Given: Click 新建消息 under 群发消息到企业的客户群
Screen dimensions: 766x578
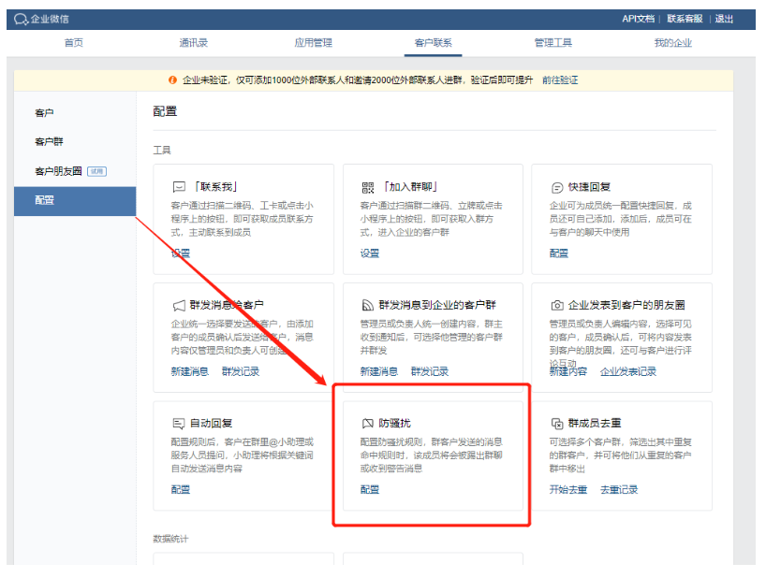Looking at the screenshot, I should click(x=379, y=371).
